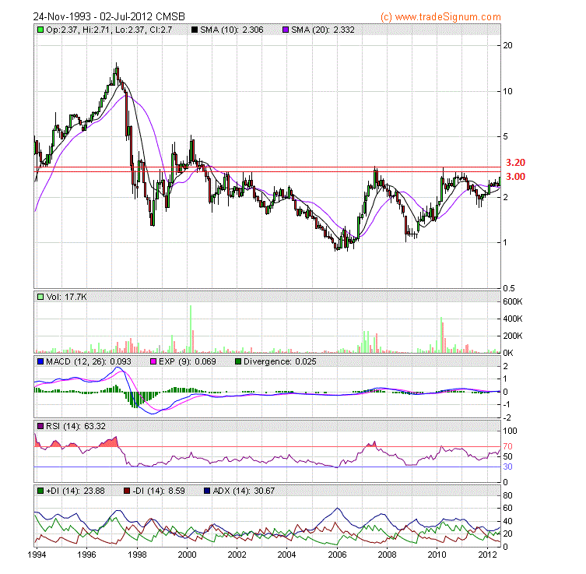Click the -DI (14): 8.59 label
Screen dimensions: 586x574
[x=159, y=491]
